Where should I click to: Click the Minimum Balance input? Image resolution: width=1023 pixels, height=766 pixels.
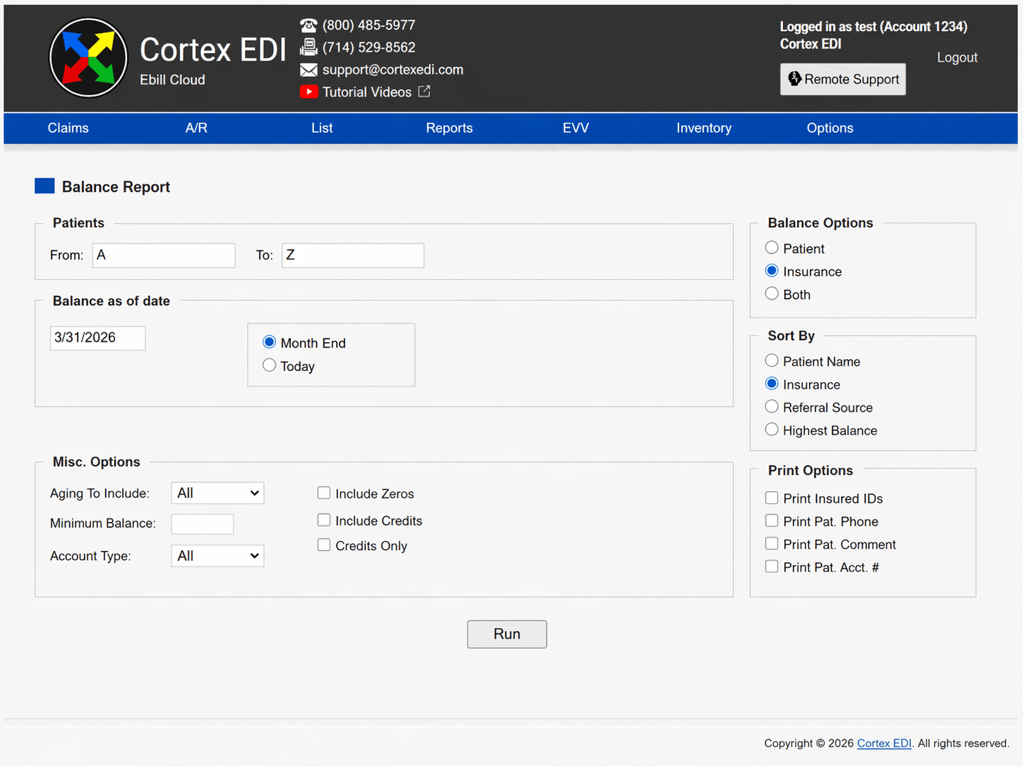[x=203, y=523]
